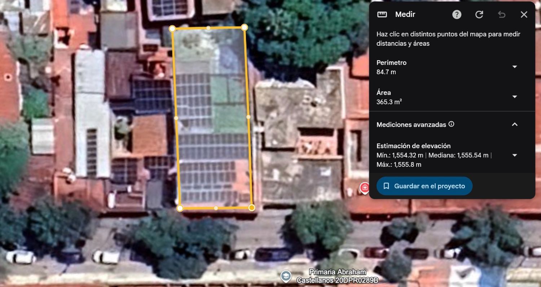Undo the last measurement point
This screenshot has width=541, height=287.
(x=501, y=14)
